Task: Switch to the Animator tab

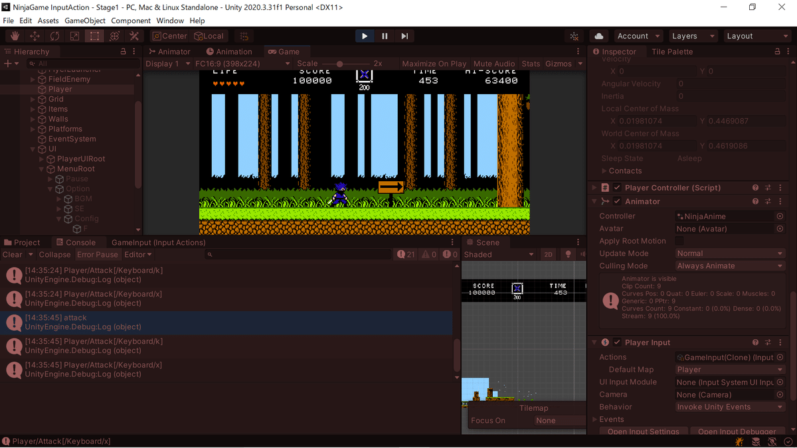Action: (170, 52)
